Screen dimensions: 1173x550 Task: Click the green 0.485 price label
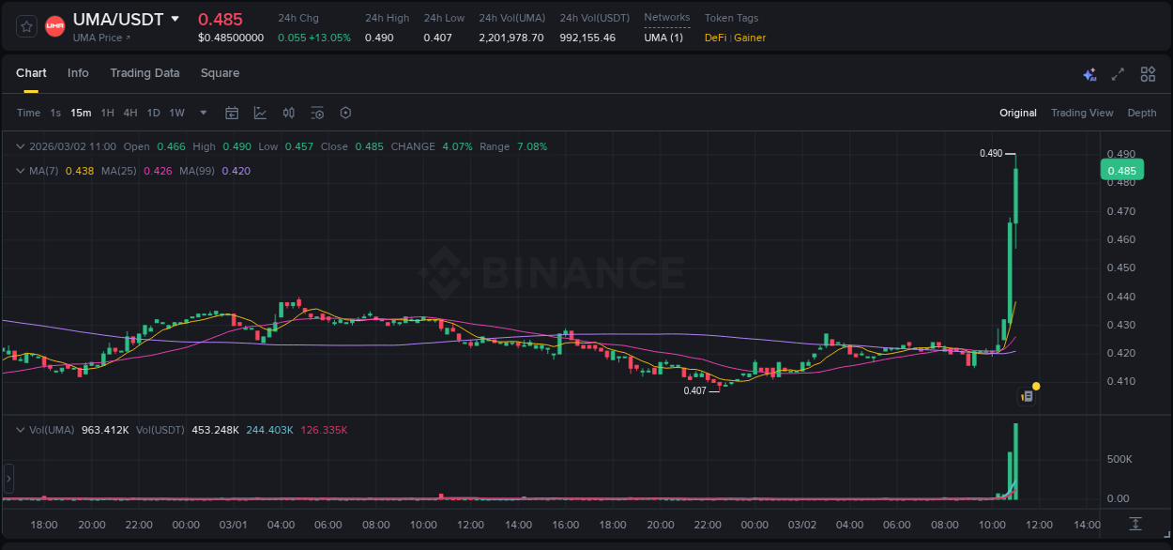point(1121,170)
